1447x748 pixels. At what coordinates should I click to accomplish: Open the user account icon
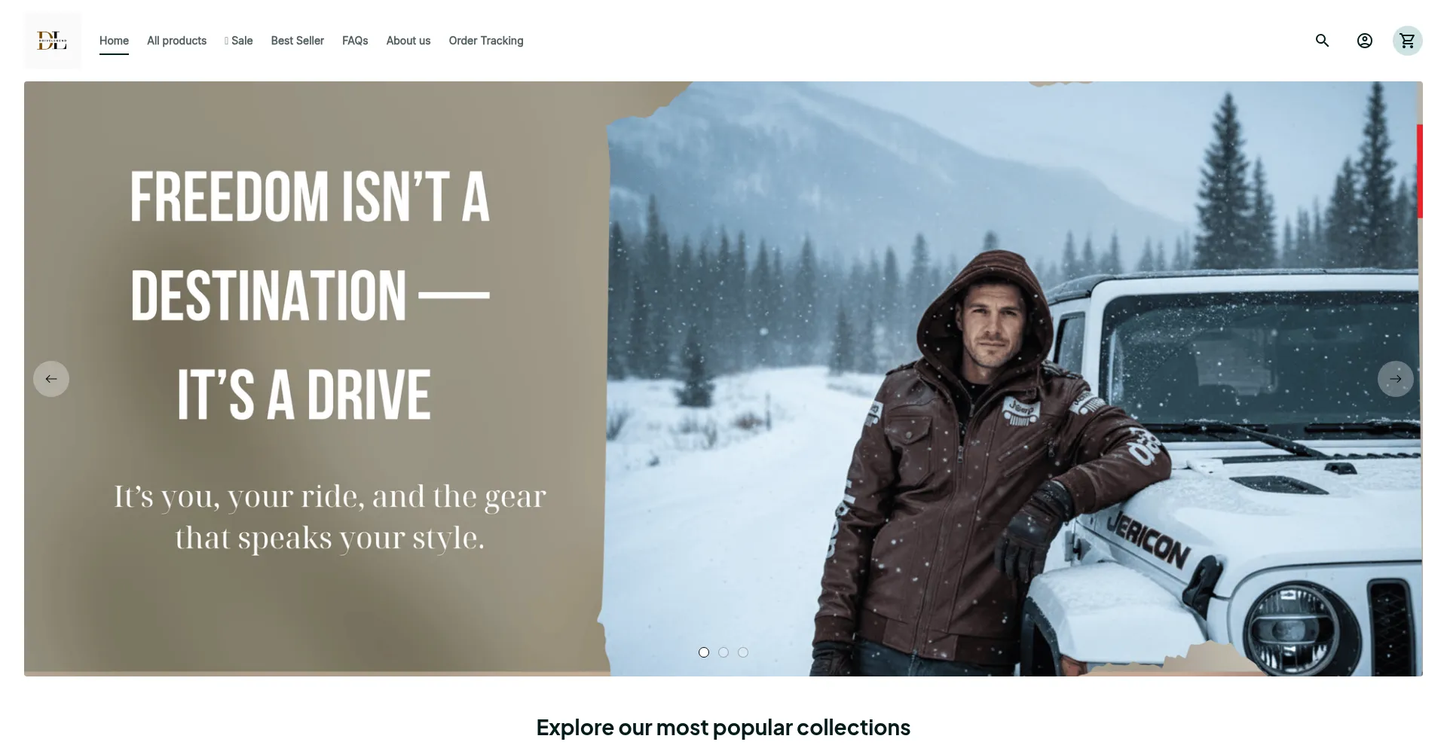[x=1364, y=41]
